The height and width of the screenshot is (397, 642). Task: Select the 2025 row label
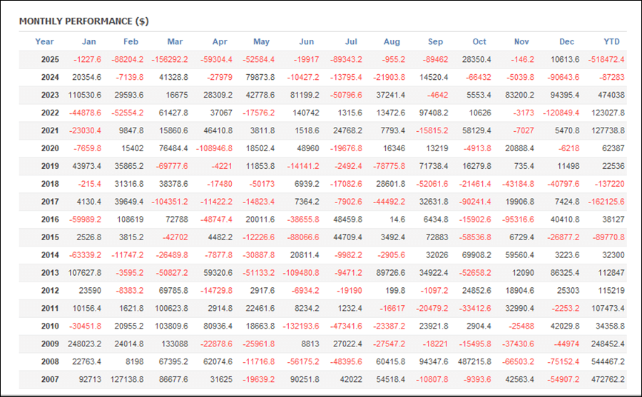click(49, 60)
